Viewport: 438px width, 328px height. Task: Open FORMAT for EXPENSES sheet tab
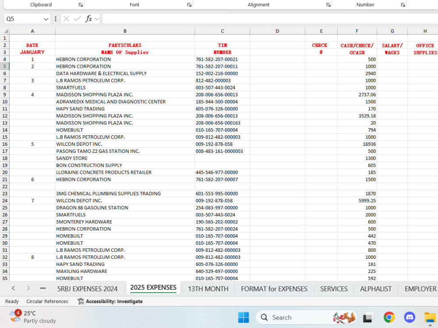click(x=274, y=289)
